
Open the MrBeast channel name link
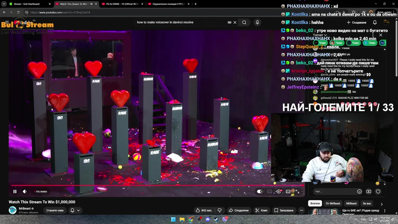point(25,208)
